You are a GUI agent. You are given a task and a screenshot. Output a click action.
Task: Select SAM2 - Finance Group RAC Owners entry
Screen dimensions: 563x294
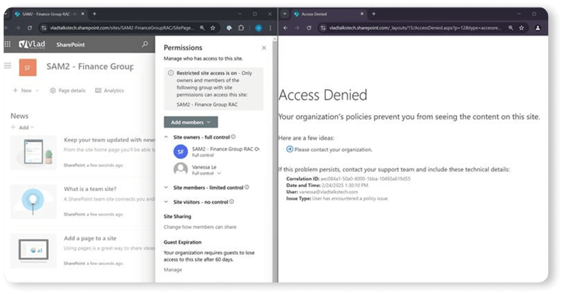tap(216, 152)
